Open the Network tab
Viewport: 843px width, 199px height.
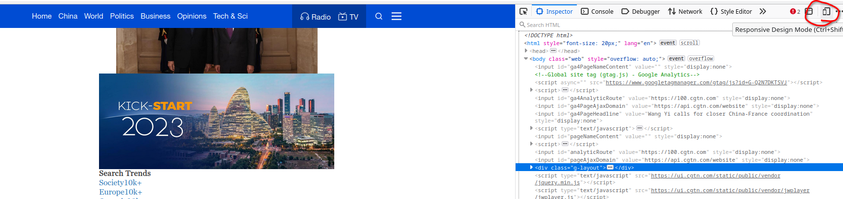[x=685, y=11]
